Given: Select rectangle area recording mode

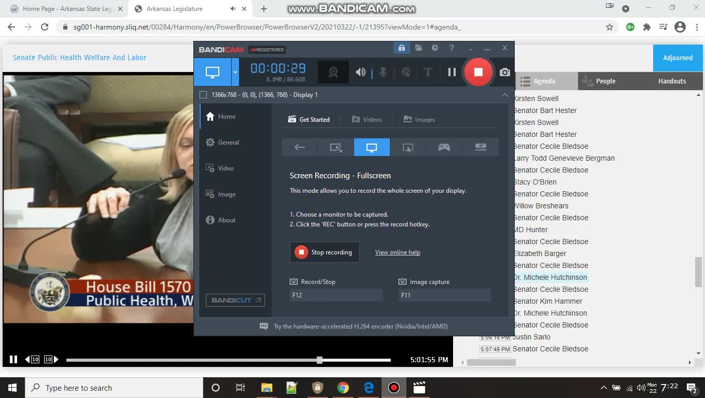Looking at the screenshot, I should pos(336,147).
